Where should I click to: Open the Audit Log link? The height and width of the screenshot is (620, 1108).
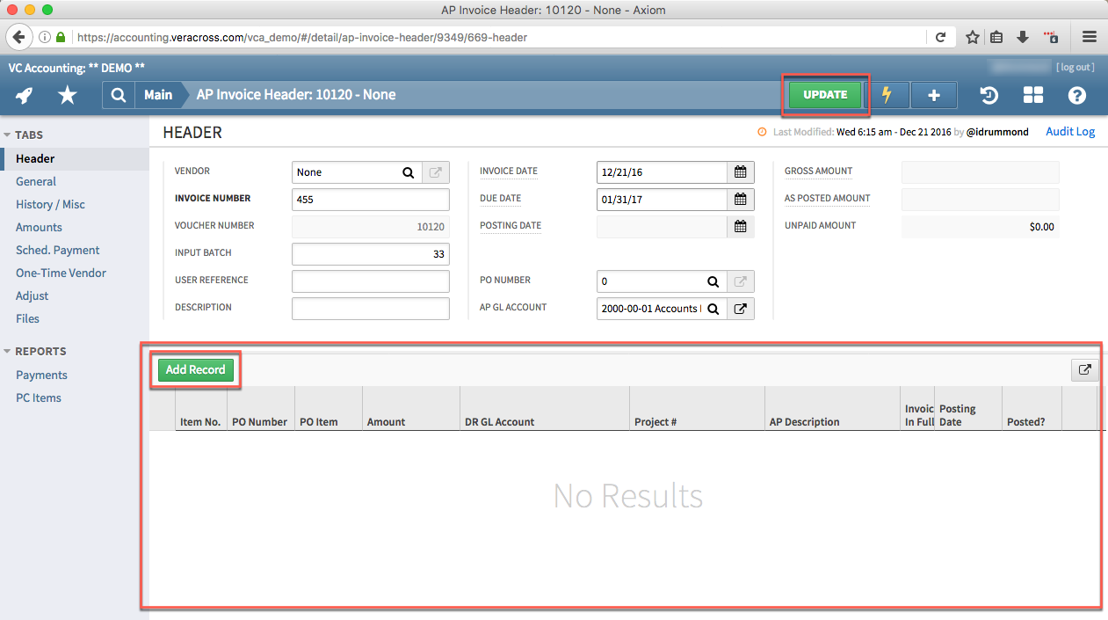click(x=1069, y=132)
